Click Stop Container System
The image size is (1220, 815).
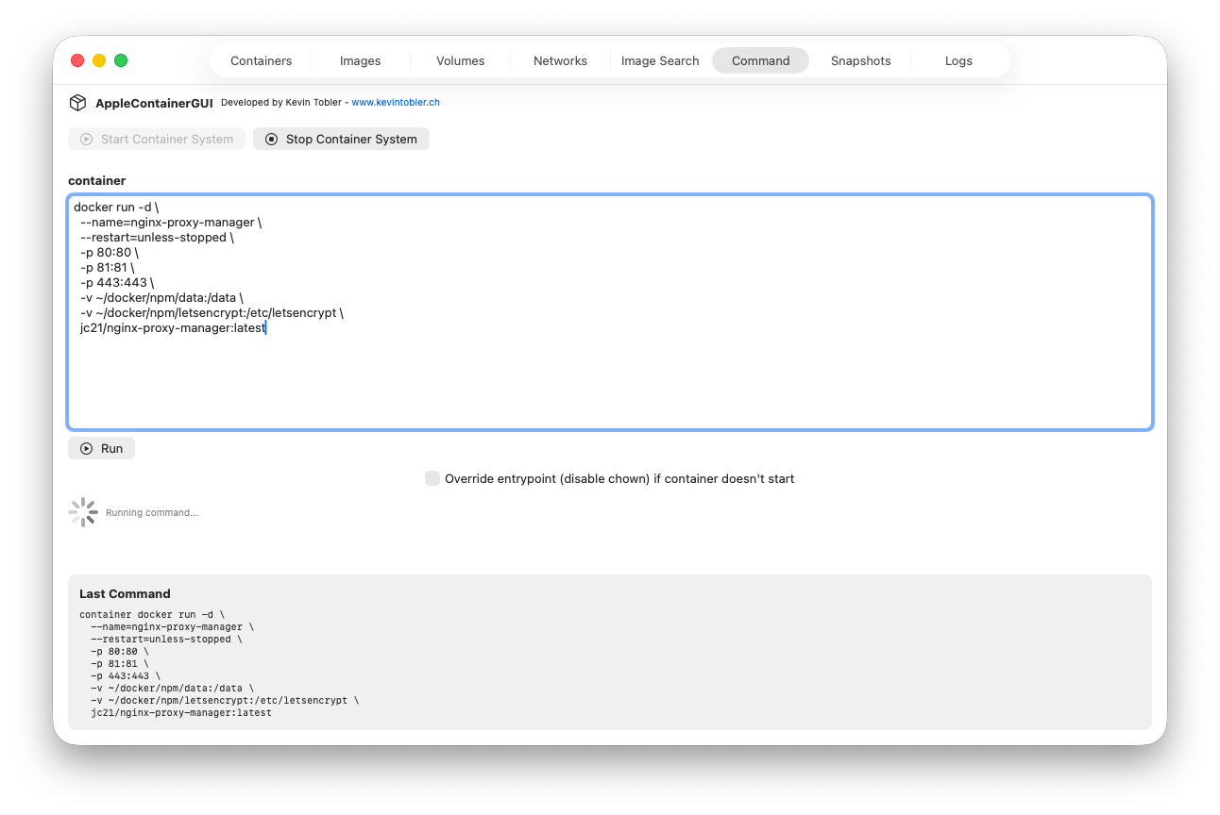341,138
